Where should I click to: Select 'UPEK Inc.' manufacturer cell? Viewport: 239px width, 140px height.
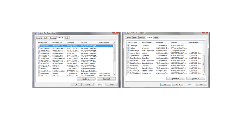(x=145, y=66)
